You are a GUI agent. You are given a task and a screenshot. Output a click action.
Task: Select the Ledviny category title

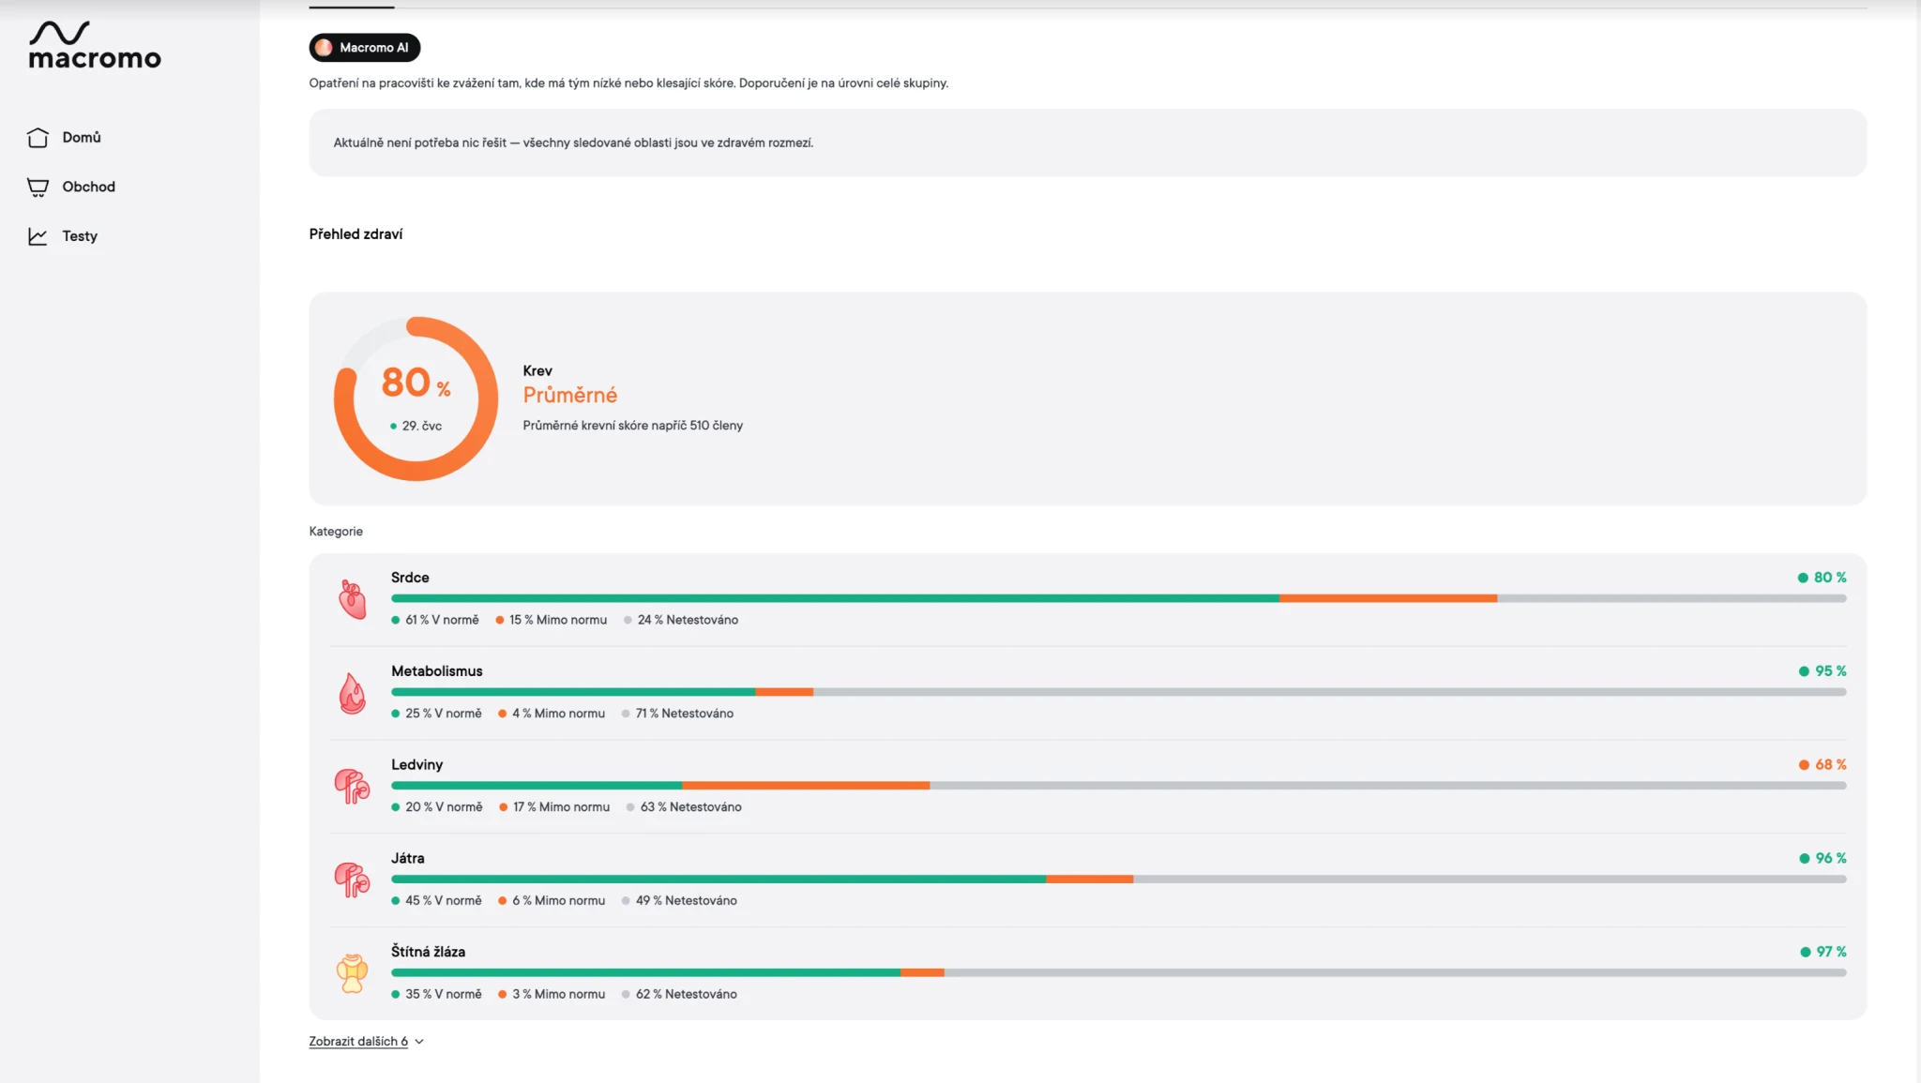click(417, 765)
